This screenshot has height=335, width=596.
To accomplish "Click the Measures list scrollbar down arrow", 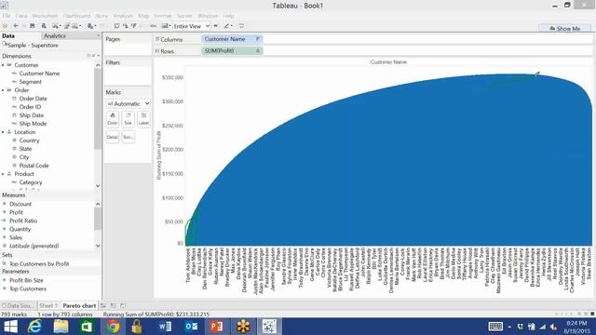I will [x=98, y=246].
